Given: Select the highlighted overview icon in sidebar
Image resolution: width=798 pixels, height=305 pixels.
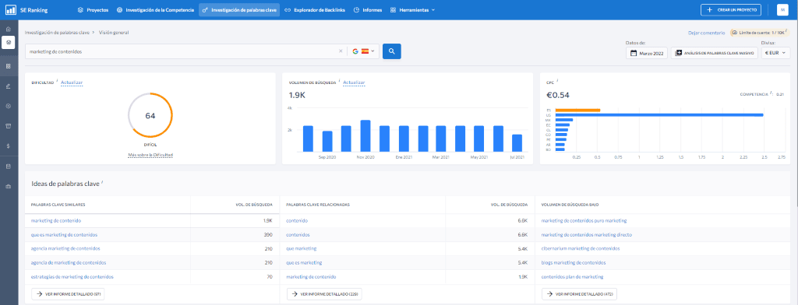Looking at the screenshot, I should point(8,43).
